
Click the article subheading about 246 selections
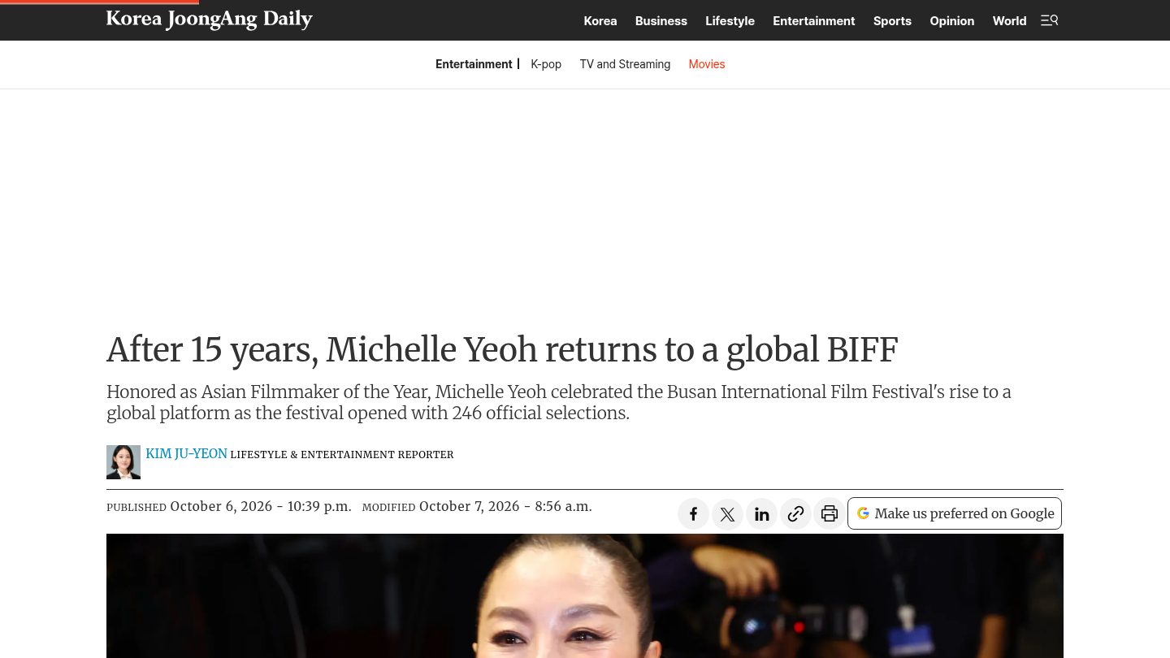[559, 402]
